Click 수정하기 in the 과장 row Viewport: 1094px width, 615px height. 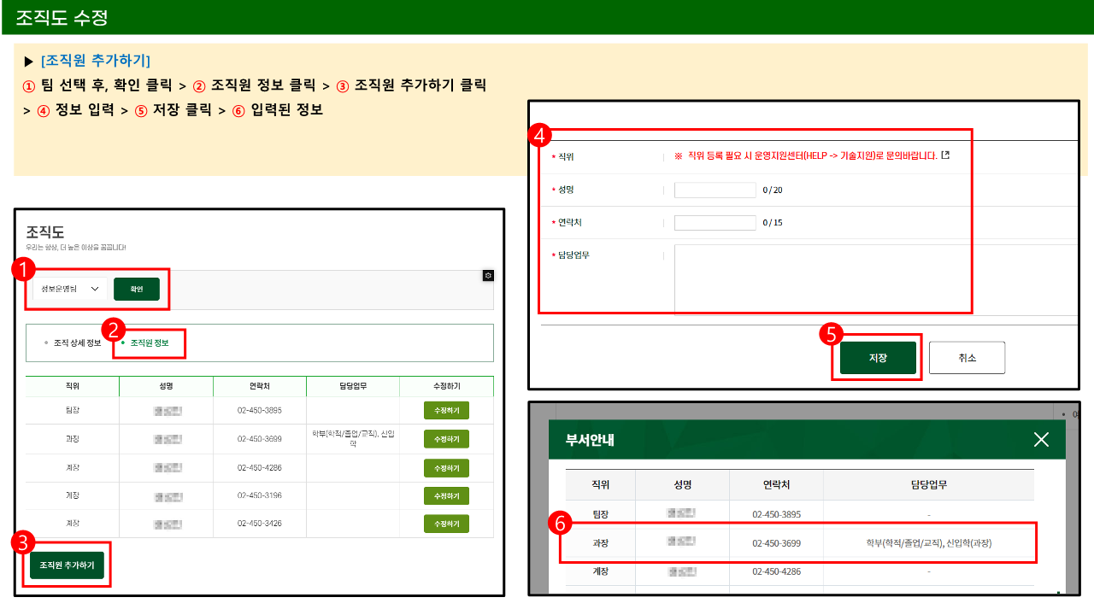click(x=445, y=438)
